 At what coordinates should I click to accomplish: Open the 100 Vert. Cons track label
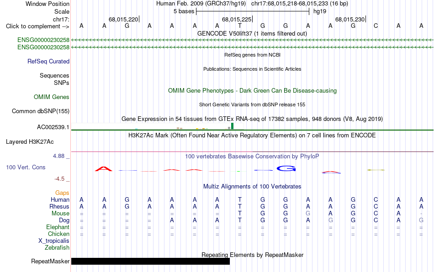point(26,167)
